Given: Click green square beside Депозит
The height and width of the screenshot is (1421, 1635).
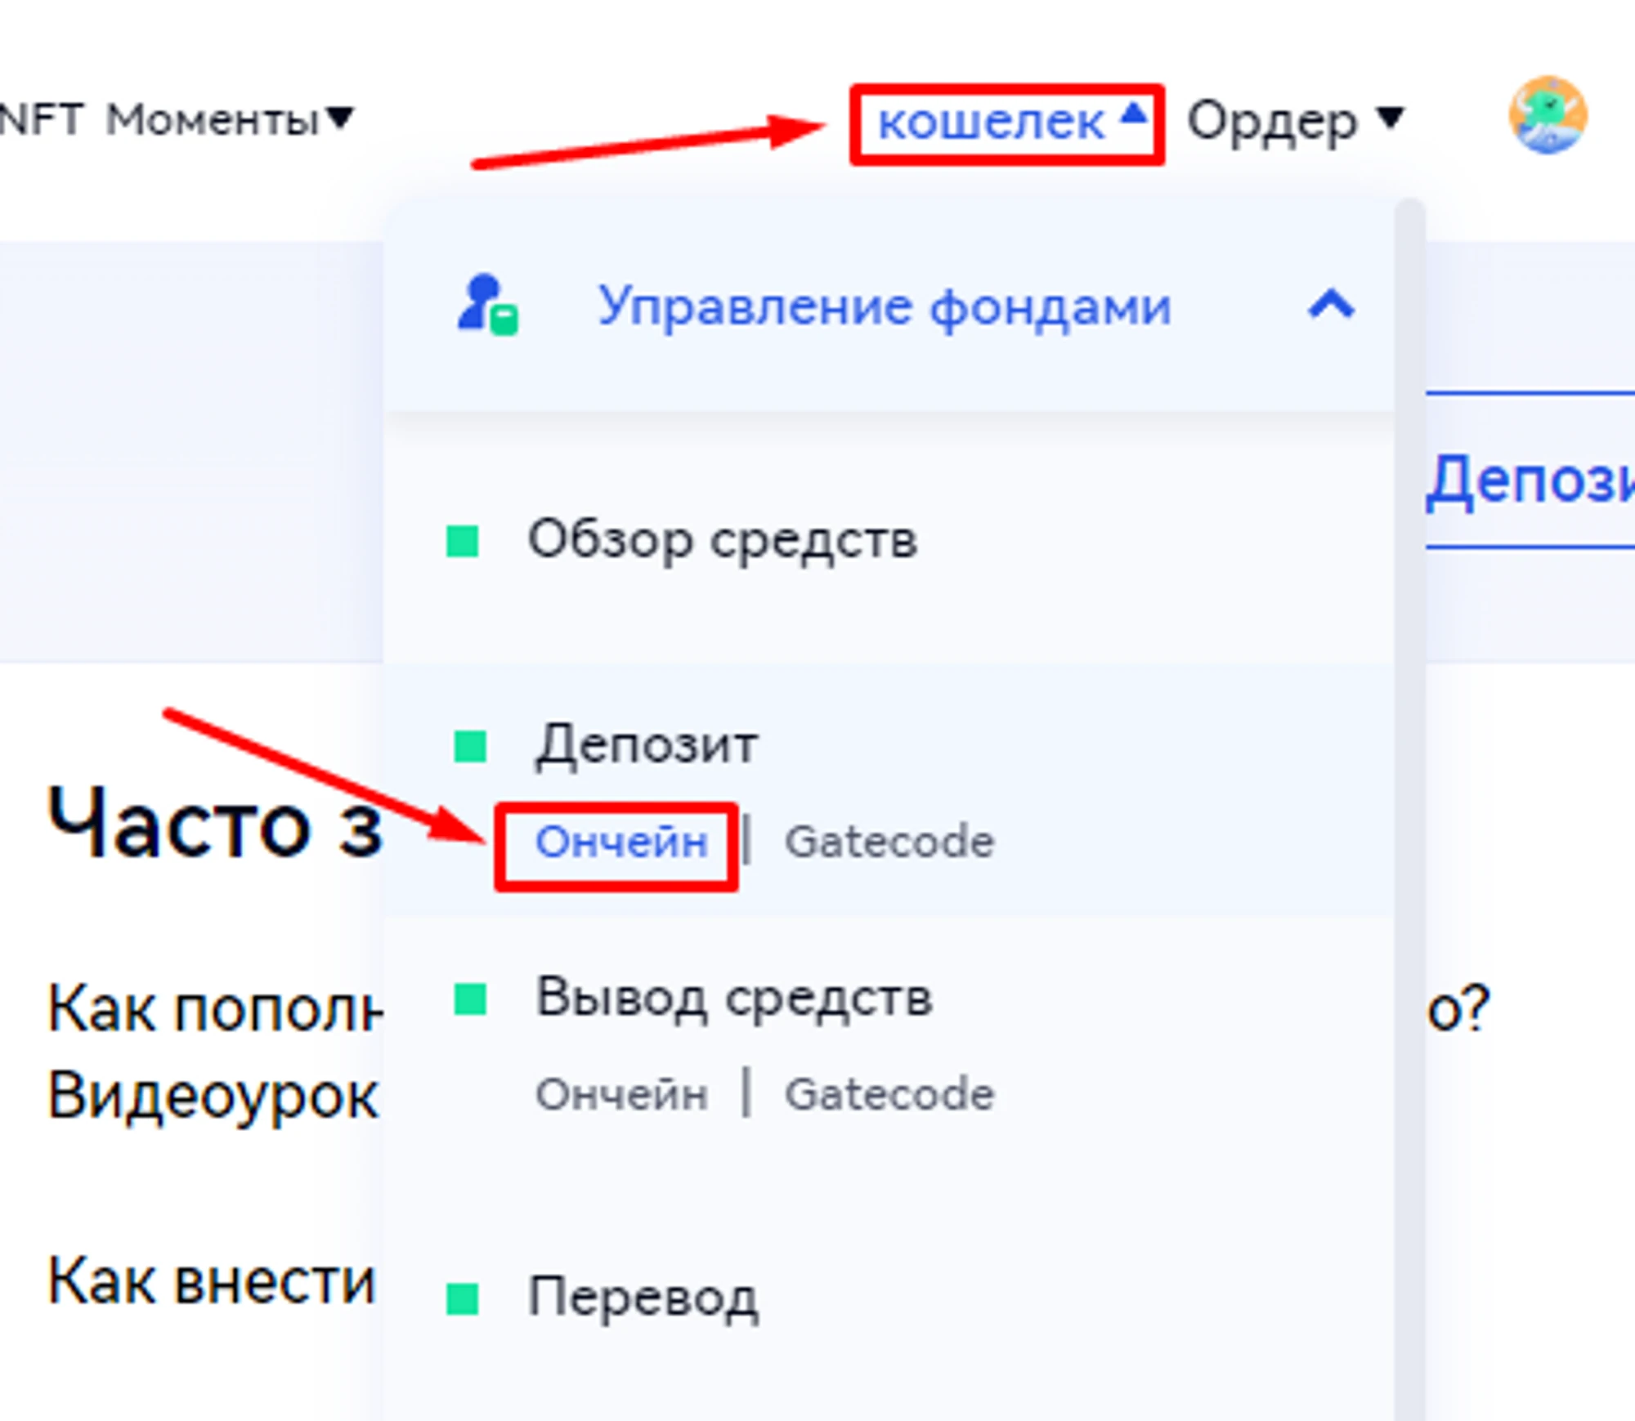Looking at the screenshot, I should tap(470, 746).
